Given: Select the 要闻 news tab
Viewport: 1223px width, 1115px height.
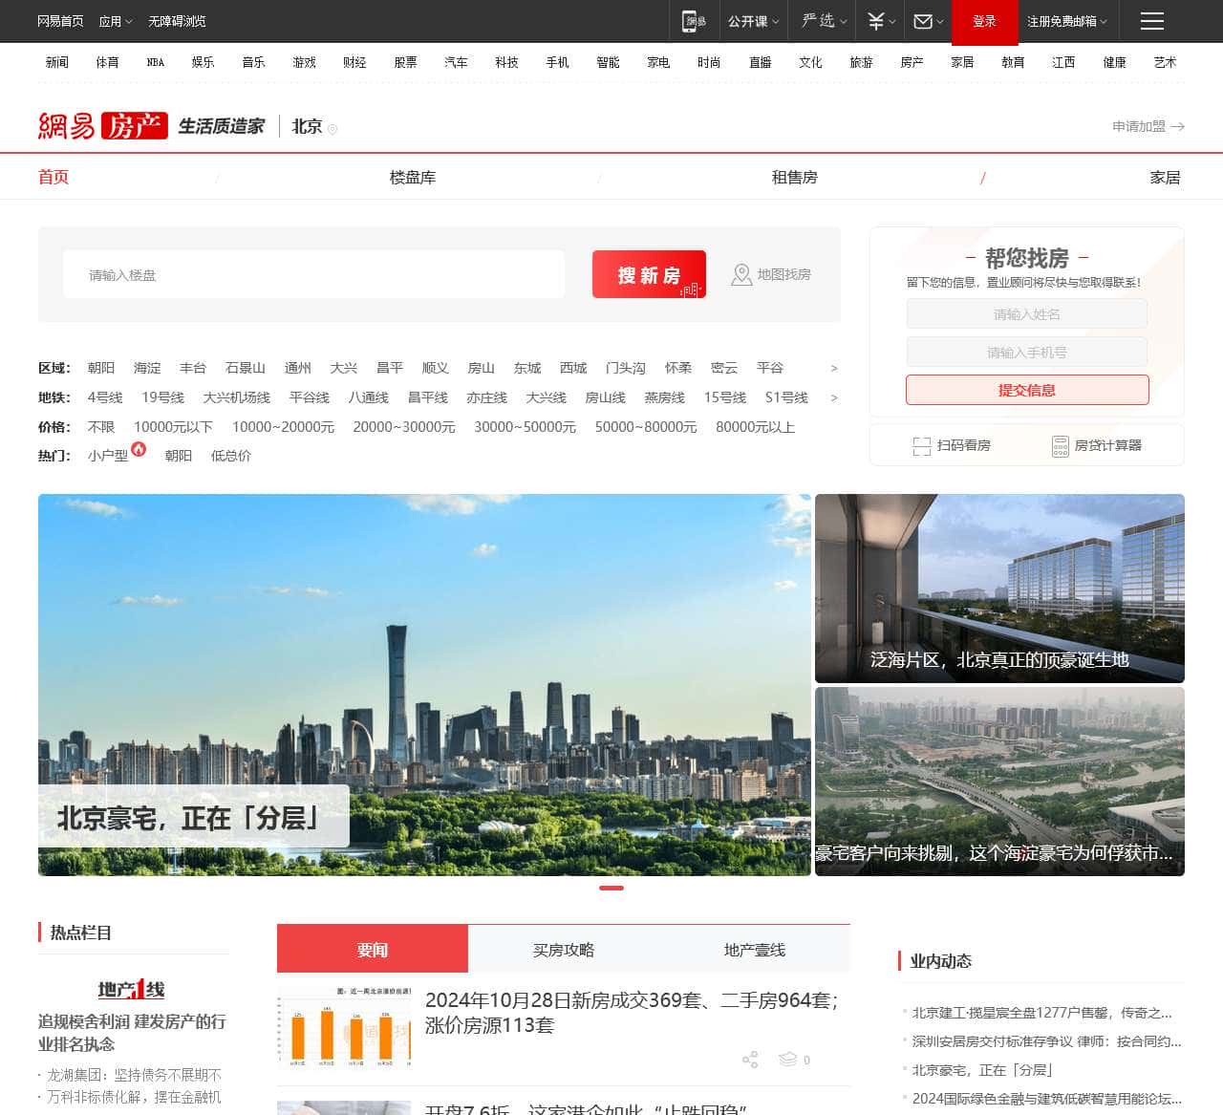Looking at the screenshot, I should [373, 949].
